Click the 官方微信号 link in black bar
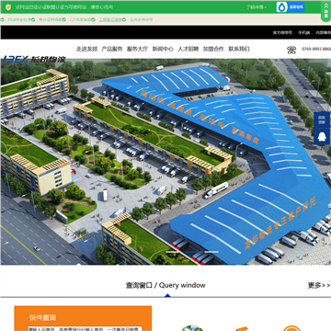This screenshot has height=331, width=331. coord(282,32)
